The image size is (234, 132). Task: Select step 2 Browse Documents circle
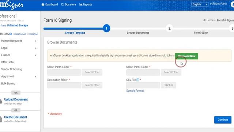point(169,28)
